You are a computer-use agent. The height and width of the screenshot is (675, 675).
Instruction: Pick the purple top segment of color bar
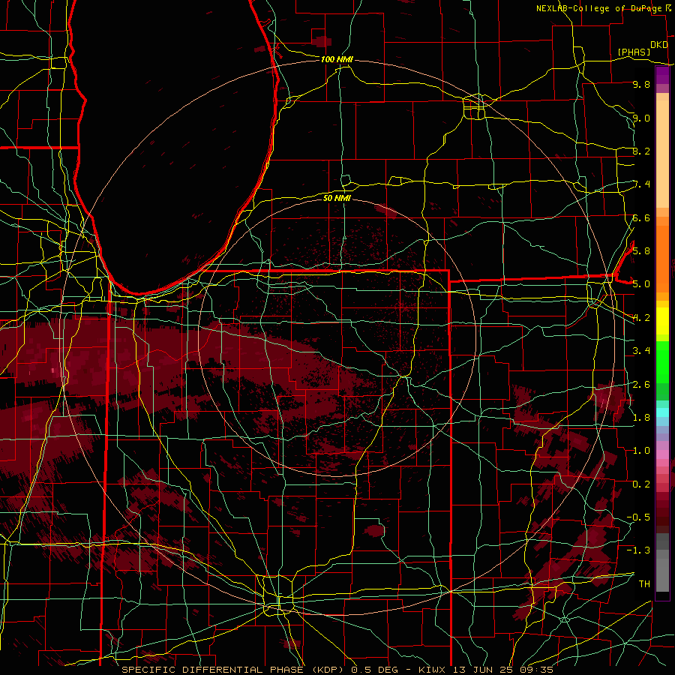coord(662,75)
